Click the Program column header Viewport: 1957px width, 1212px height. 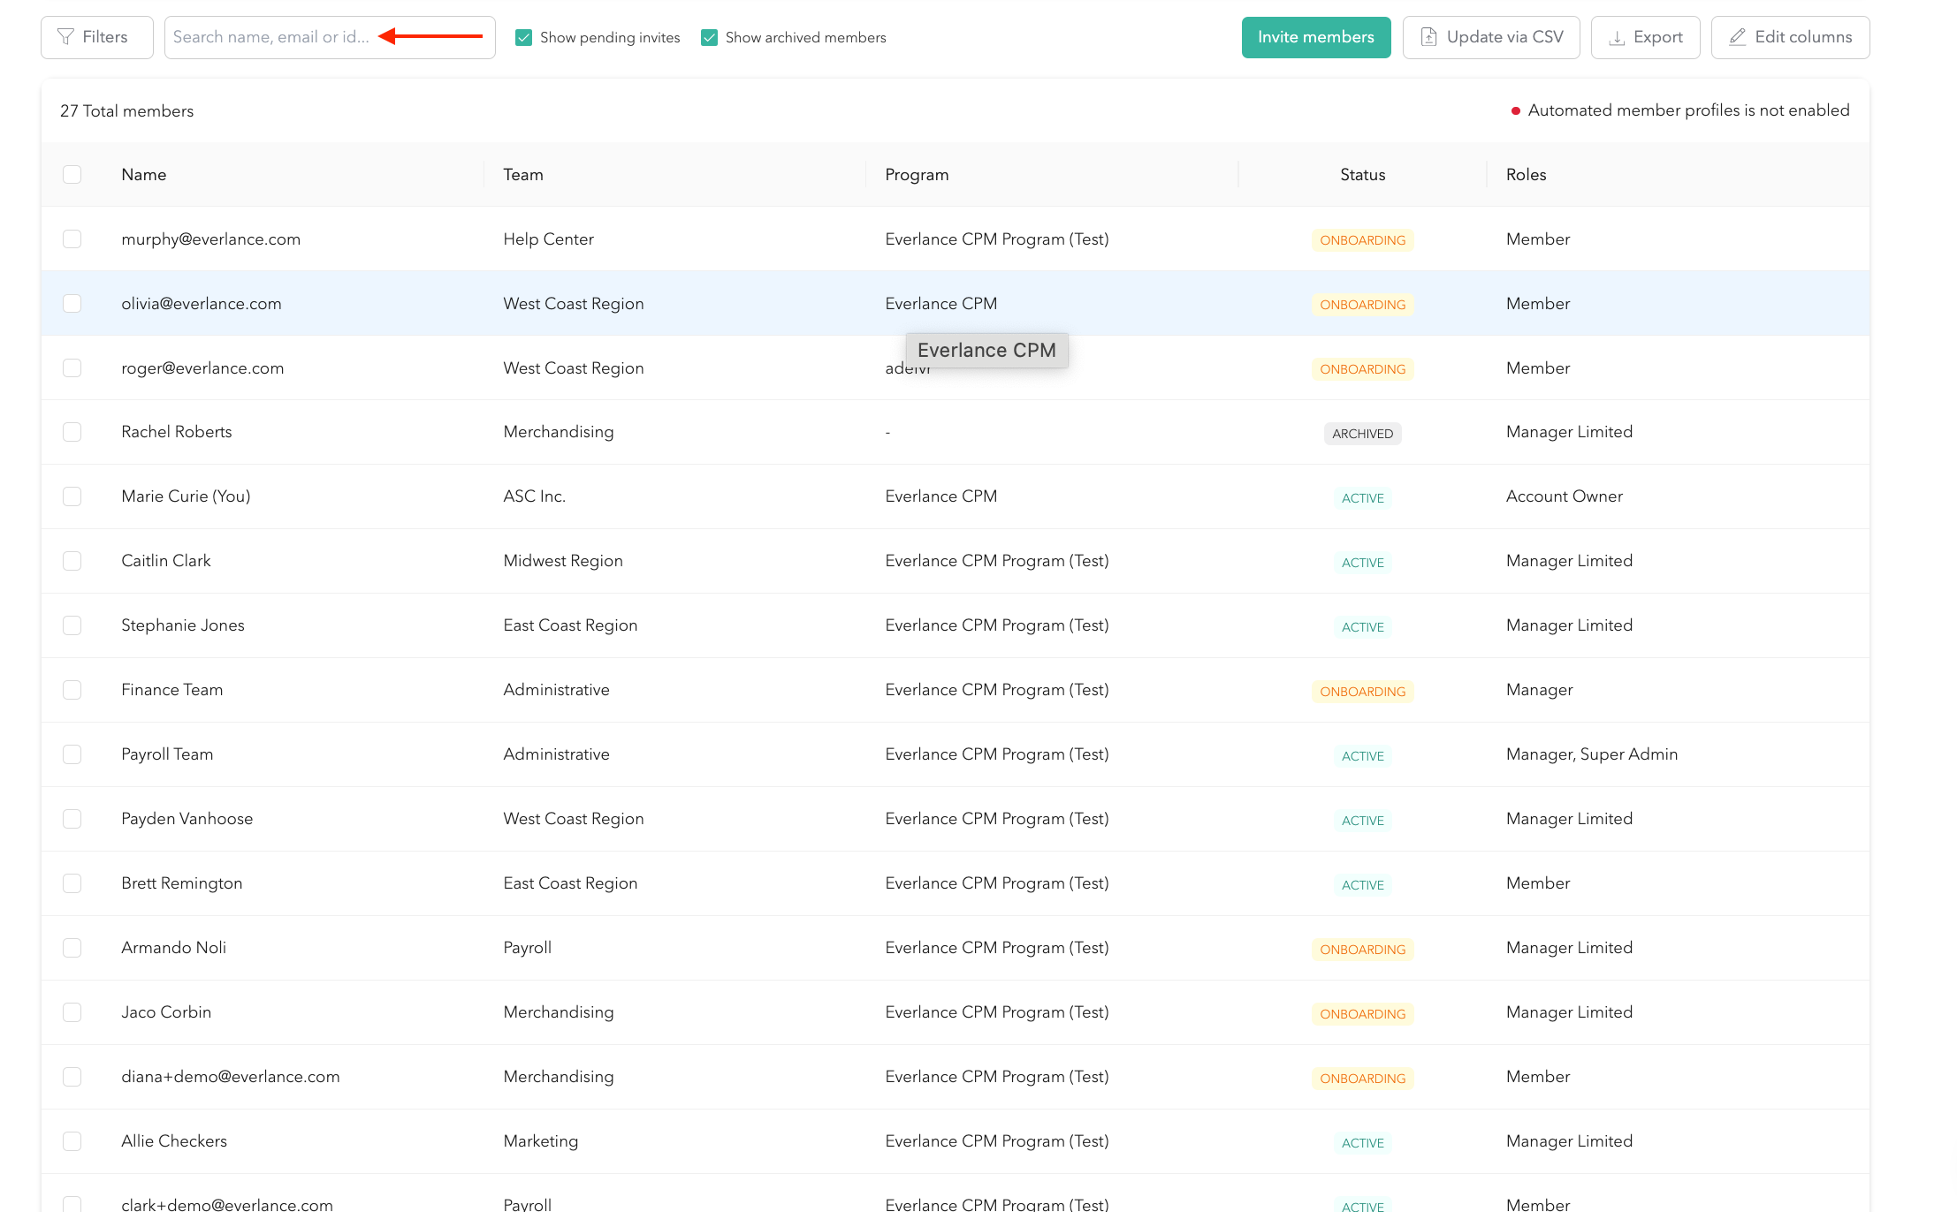[917, 175]
